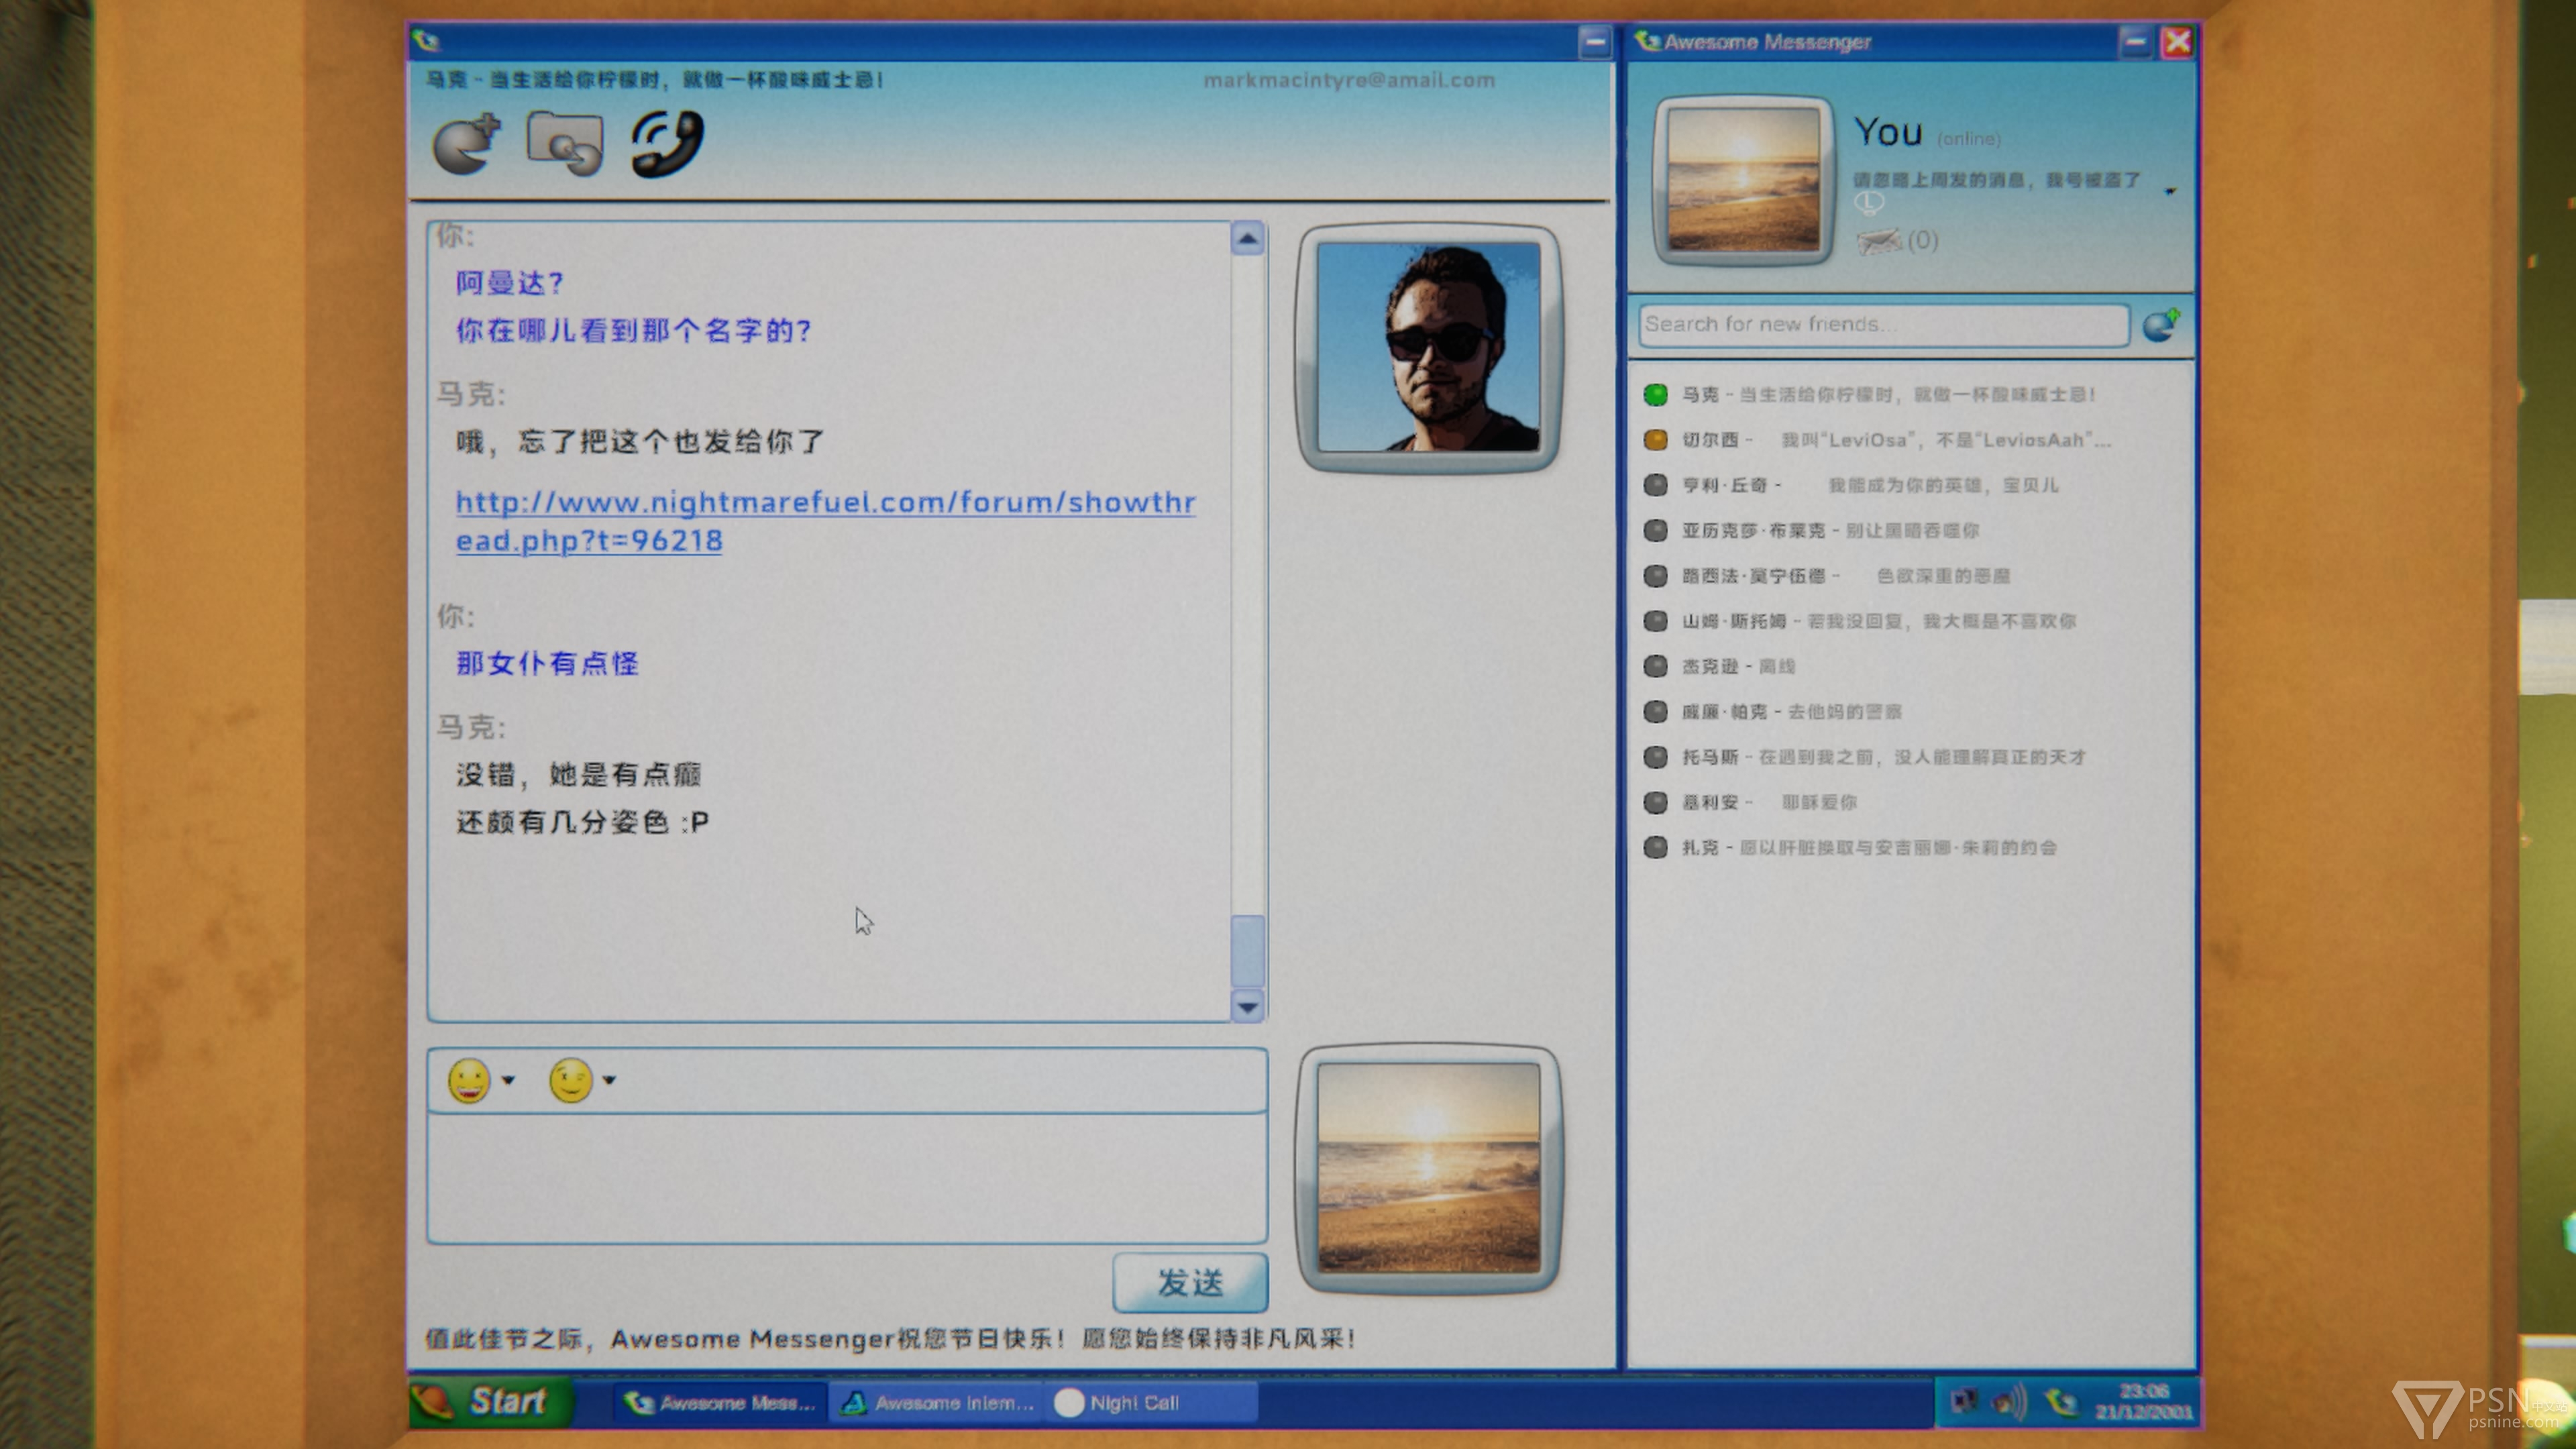Minimize the chat window with 马克

1595,42
